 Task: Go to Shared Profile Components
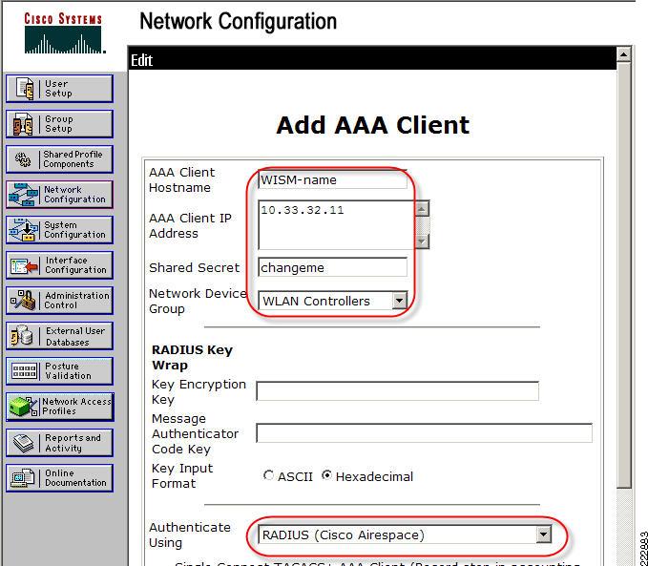pyautogui.click(x=59, y=159)
